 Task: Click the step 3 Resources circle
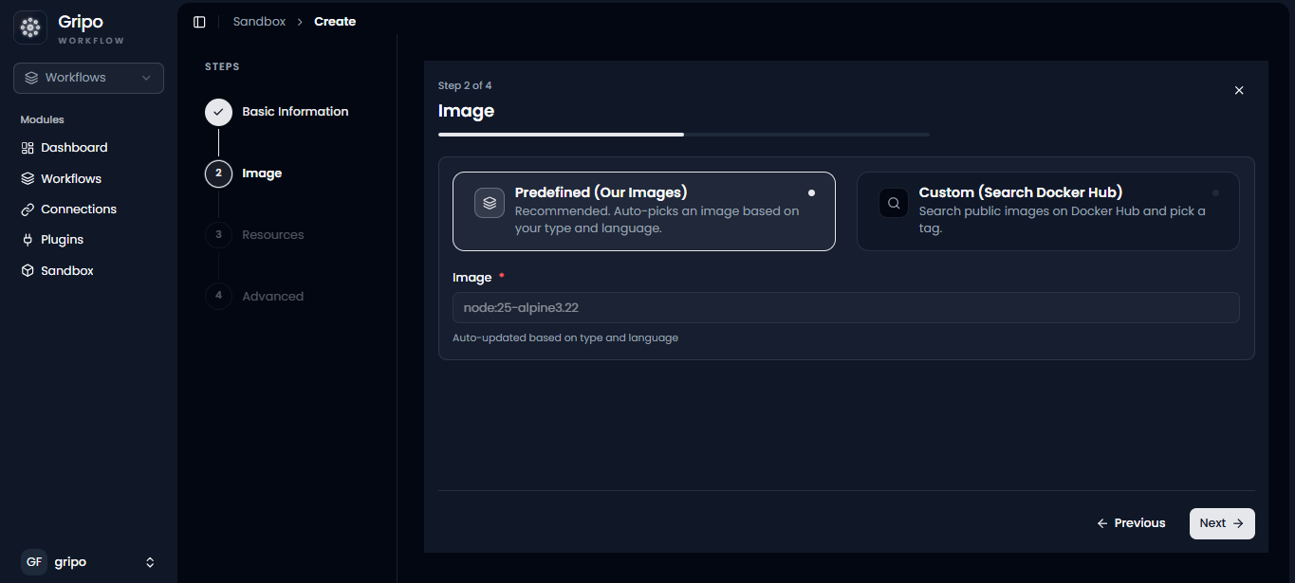218,235
